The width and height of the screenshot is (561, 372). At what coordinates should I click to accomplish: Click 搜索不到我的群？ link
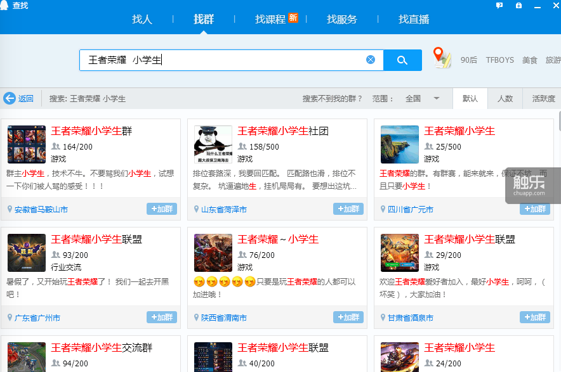[x=333, y=99]
